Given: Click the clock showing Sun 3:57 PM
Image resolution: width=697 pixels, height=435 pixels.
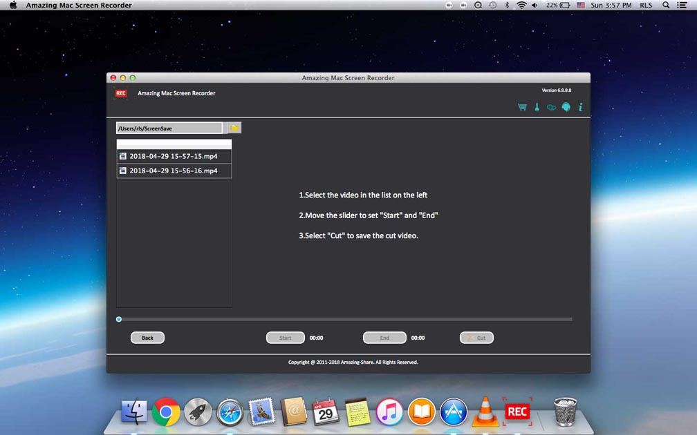Looking at the screenshot, I should (x=611, y=6).
